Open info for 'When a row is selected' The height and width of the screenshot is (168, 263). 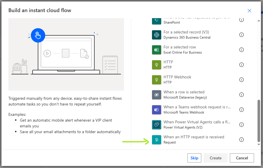pos(241,95)
